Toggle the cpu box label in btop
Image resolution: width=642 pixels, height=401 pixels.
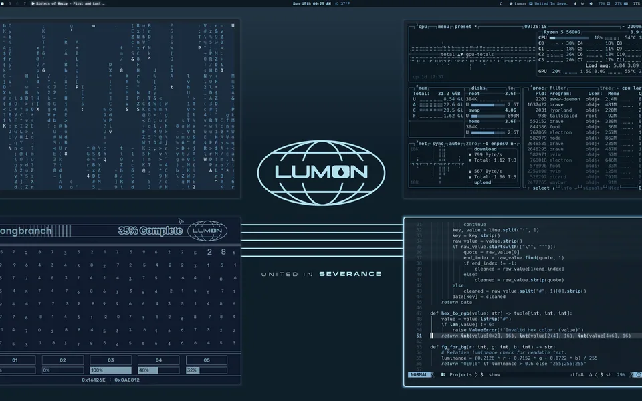click(x=423, y=27)
